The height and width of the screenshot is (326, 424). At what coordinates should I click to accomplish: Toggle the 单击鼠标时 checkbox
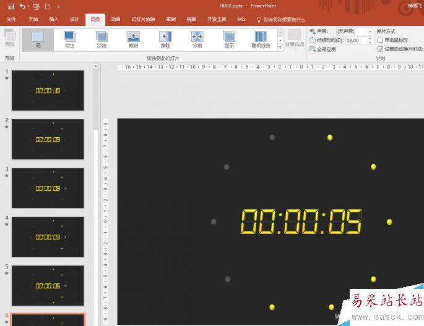click(380, 40)
